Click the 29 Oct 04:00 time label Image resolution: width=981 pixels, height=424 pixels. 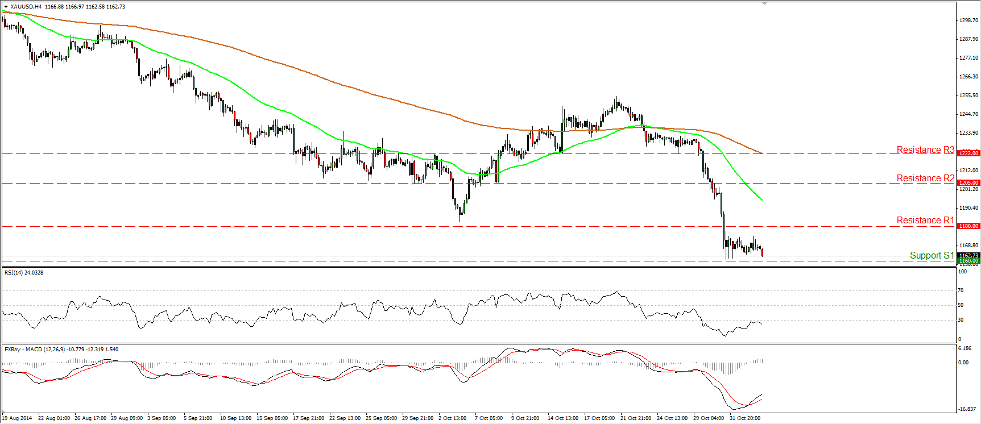click(709, 418)
